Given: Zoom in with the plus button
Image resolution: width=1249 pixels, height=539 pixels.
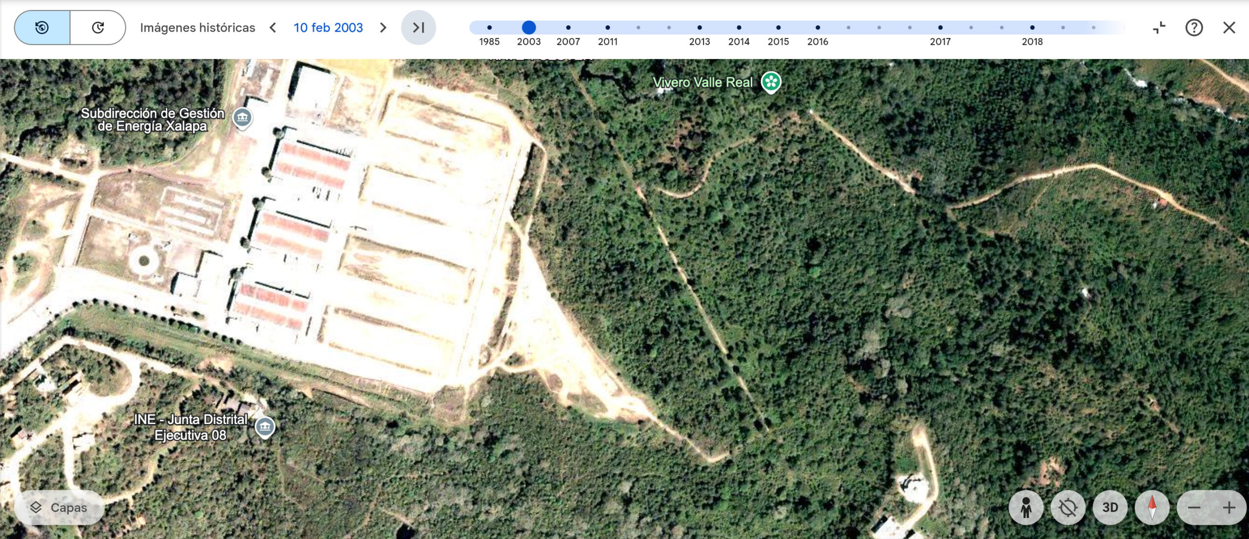Looking at the screenshot, I should point(1229,507).
